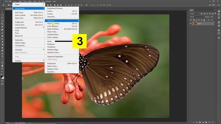Image resolution: width=221 pixels, height=124 pixels.
Task: Switch to the Layers panel tab
Action: pyautogui.click(x=192, y=10)
